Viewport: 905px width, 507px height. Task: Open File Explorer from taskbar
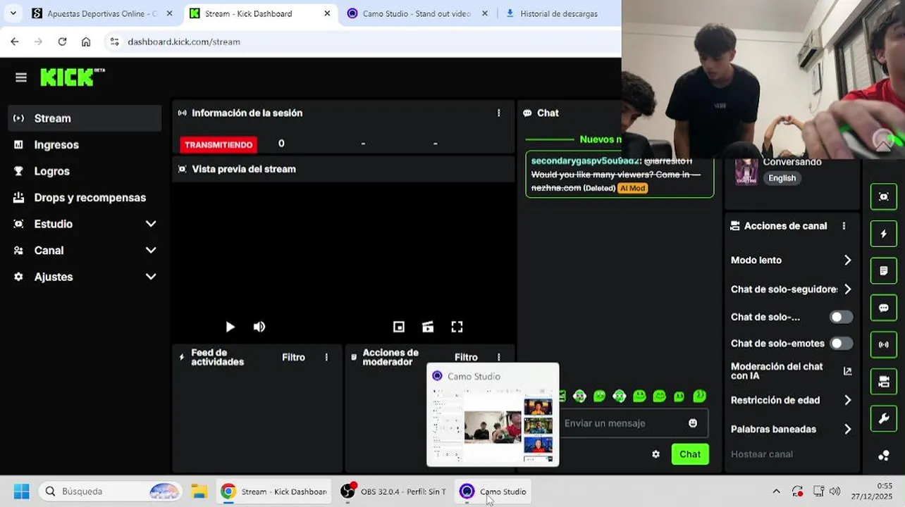click(x=199, y=492)
